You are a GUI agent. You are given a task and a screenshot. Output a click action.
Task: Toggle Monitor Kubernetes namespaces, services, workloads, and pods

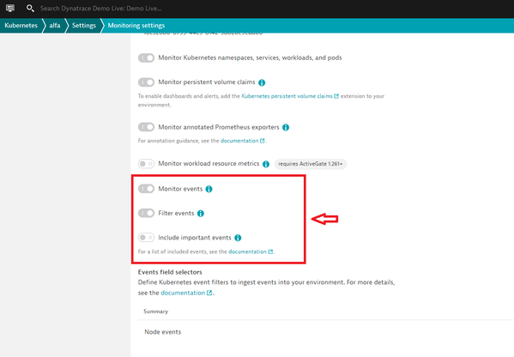(x=146, y=58)
